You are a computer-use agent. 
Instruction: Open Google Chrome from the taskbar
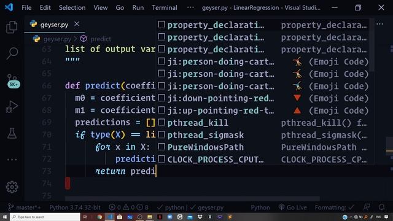(99, 217)
